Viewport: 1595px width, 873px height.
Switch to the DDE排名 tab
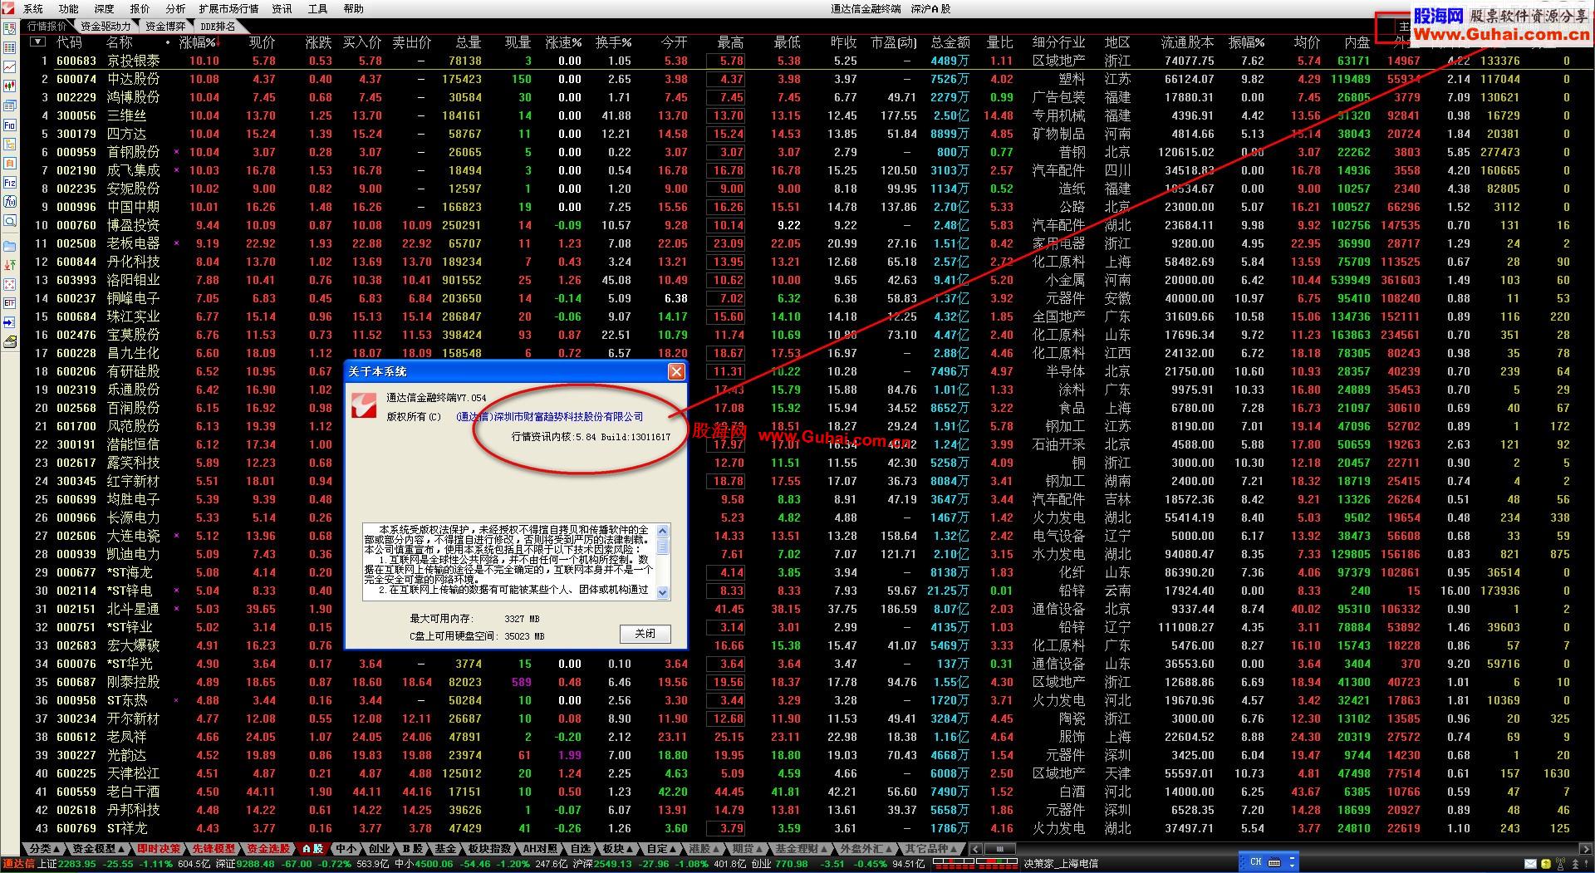click(x=218, y=27)
